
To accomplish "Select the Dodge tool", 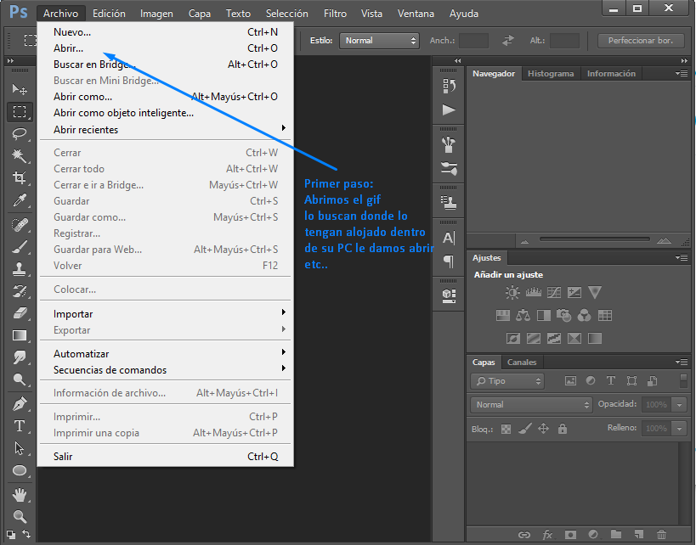I will click(x=19, y=379).
